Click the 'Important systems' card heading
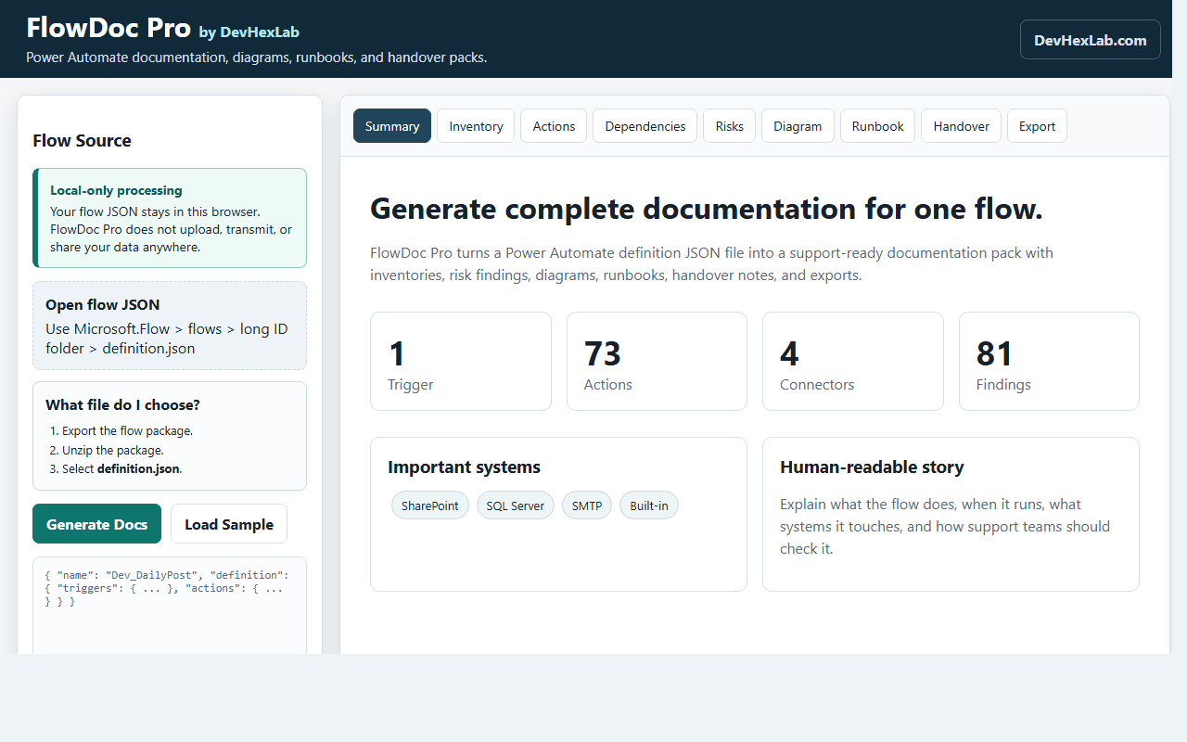Viewport: 1187px width, 742px height. tap(464, 467)
